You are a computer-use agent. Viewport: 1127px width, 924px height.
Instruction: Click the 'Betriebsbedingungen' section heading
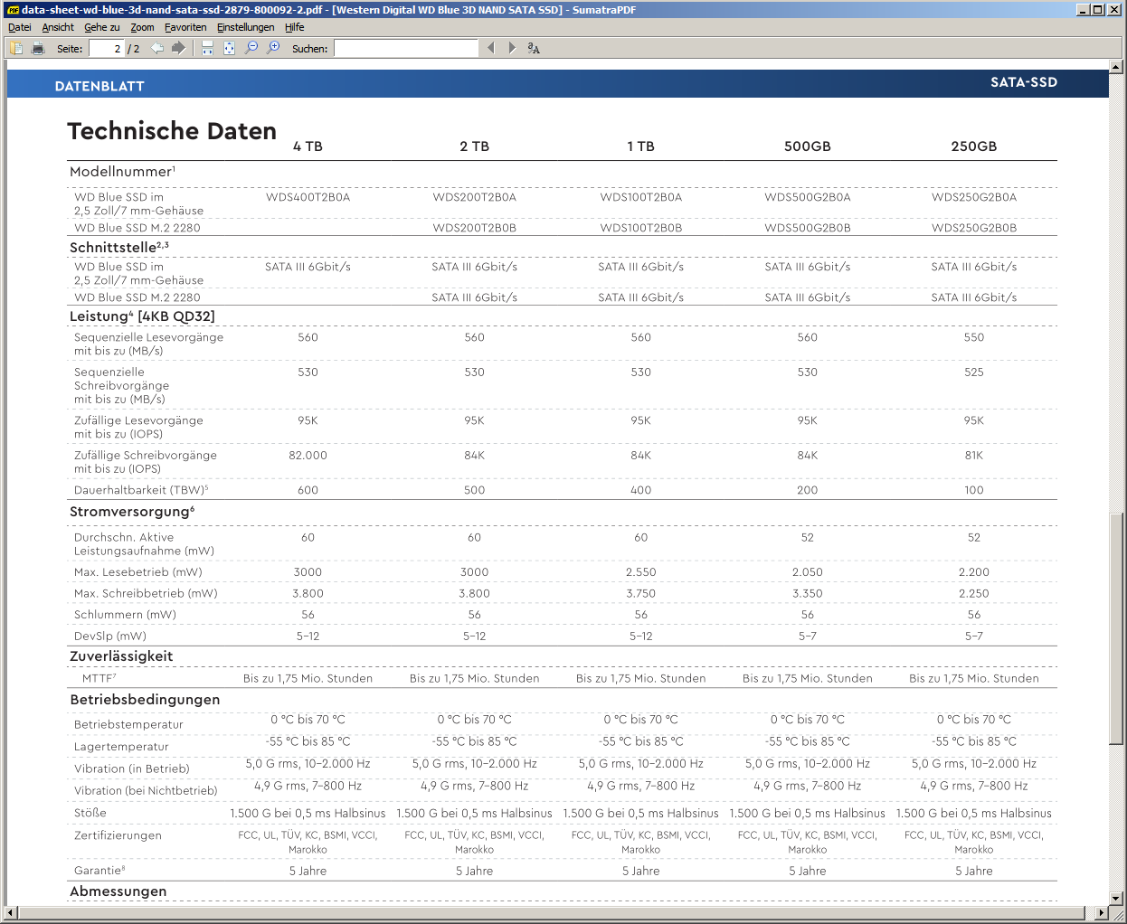145,700
